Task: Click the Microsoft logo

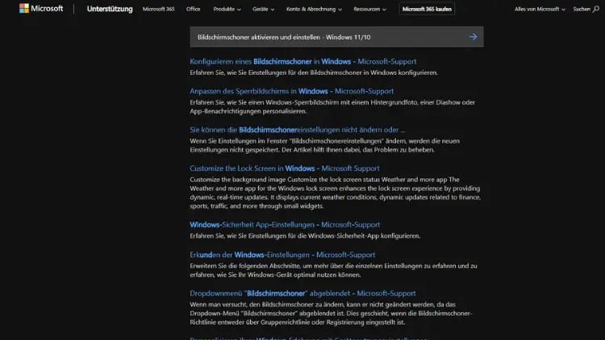Action: pyautogui.click(x=41, y=9)
